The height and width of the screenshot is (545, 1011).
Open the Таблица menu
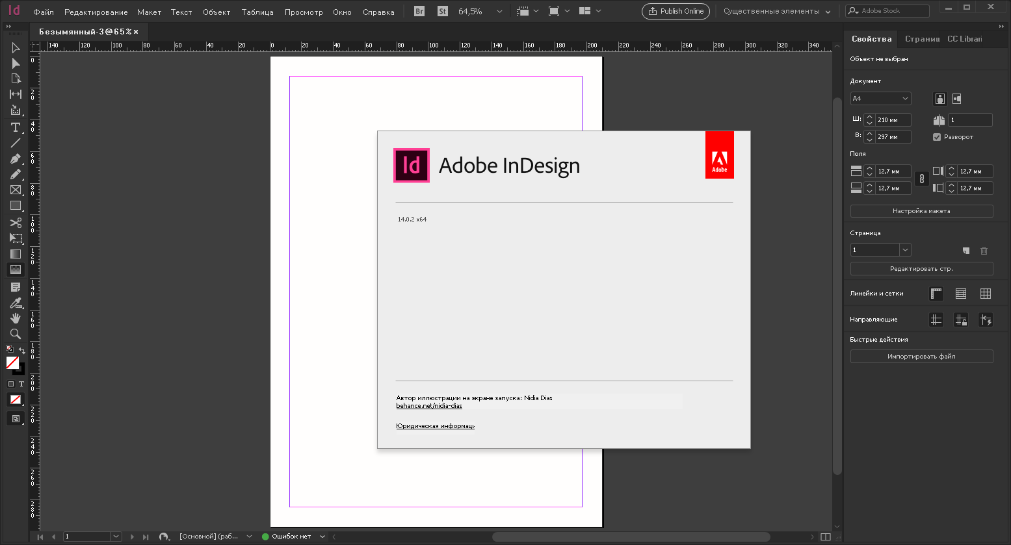(257, 12)
